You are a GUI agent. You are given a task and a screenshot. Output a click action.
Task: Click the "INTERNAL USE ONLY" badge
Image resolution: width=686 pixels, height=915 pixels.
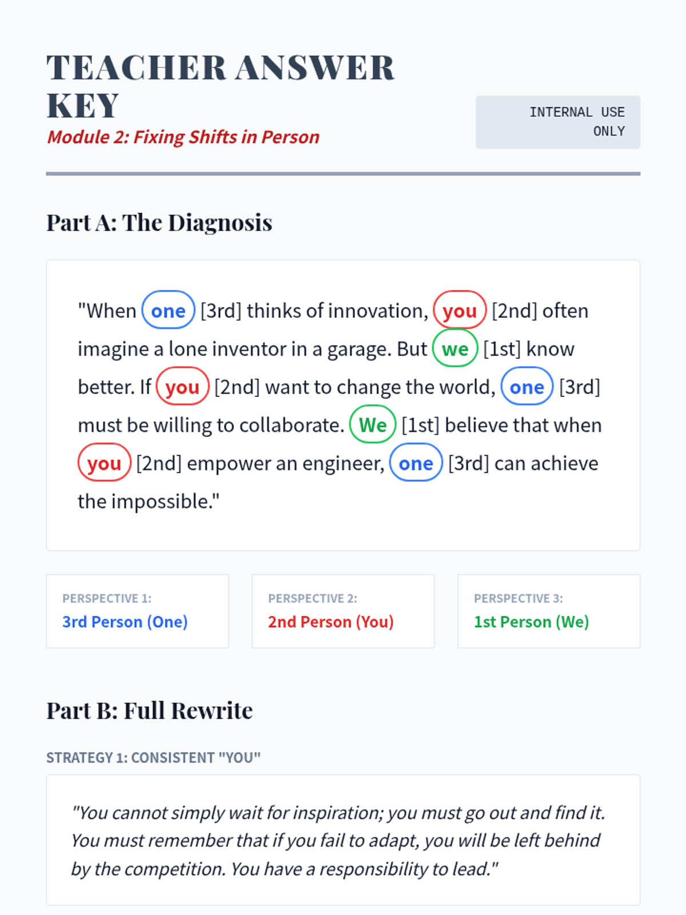point(557,122)
